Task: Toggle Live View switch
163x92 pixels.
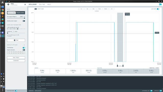Action: point(158,9)
